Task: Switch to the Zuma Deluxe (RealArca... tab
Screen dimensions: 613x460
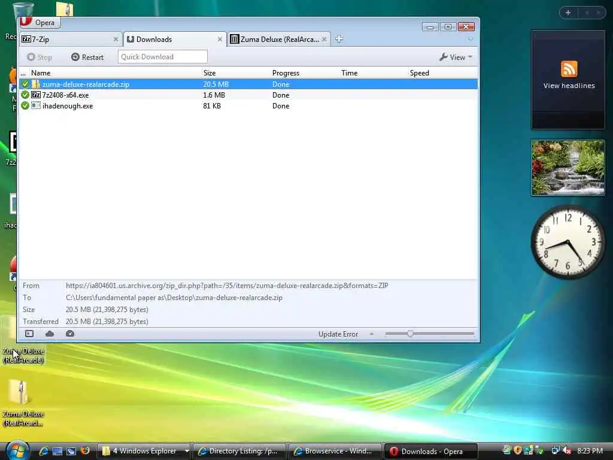Action: pyautogui.click(x=279, y=39)
